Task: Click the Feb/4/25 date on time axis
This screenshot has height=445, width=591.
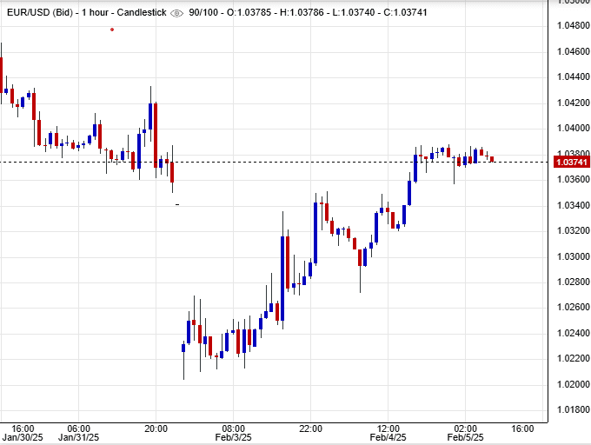Action: click(x=388, y=439)
